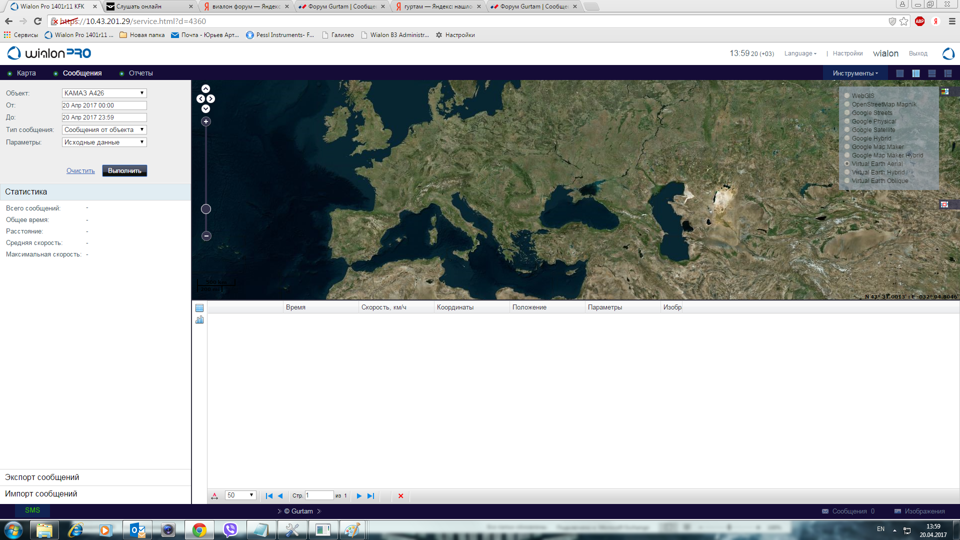
Task: Open the Тип сообщения dropdown
Action: 104,130
